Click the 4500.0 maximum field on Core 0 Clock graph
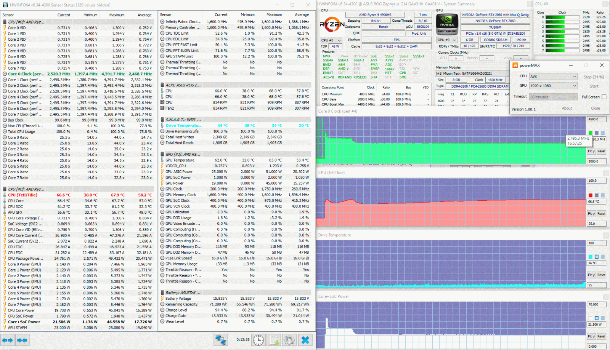The width and height of the screenshot is (610, 350). 597,119
